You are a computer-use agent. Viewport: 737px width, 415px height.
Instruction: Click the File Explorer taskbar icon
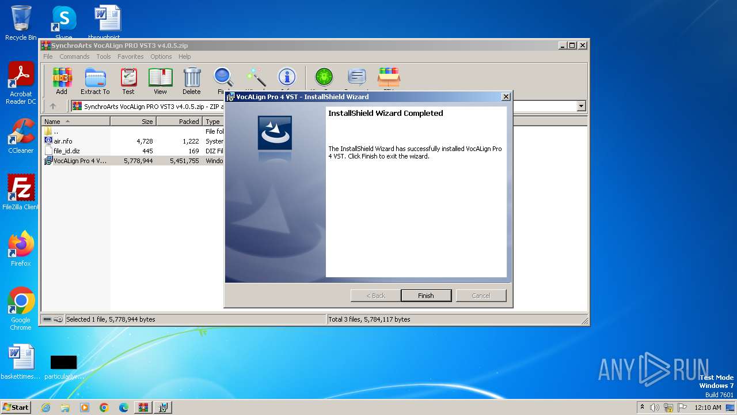pos(65,408)
